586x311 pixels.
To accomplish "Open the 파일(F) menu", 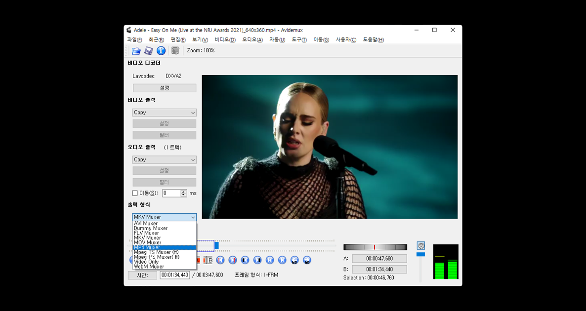I will (134, 40).
